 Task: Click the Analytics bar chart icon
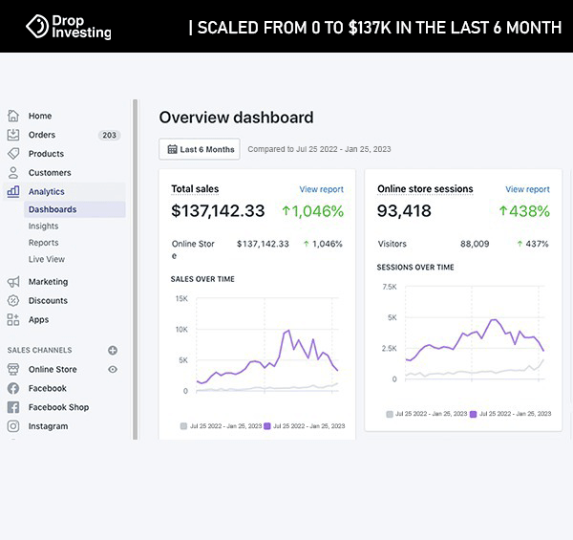click(x=13, y=191)
